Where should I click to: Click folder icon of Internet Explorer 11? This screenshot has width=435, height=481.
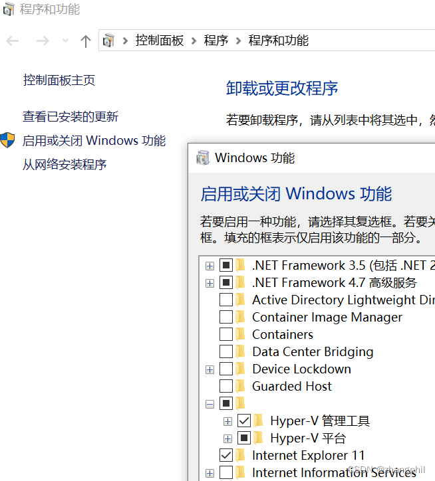pyautogui.click(x=241, y=455)
